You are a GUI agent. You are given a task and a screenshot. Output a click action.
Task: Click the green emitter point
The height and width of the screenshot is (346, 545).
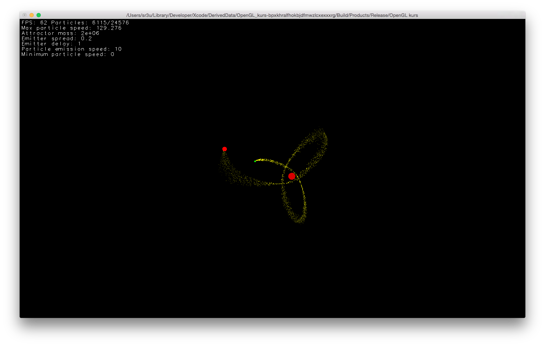pos(255,161)
